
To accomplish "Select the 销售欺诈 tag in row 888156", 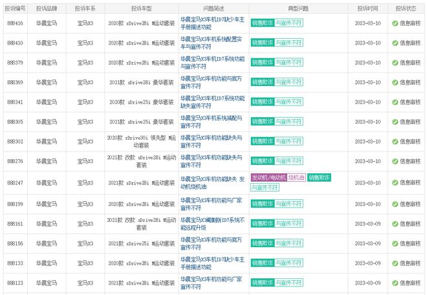I will (263, 243).
